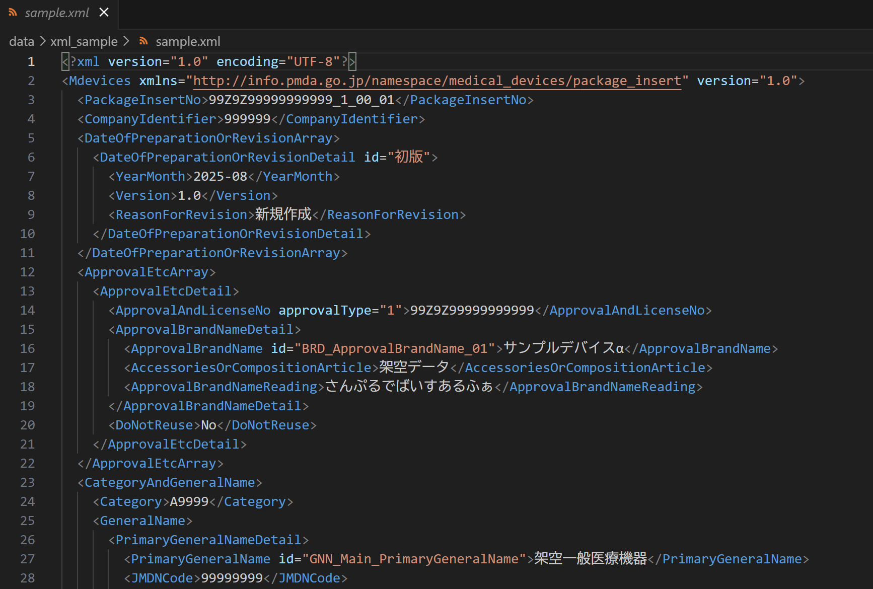Select the sample.xml tab
Viewport: 873px width, 589px height.
coord(56,13)
